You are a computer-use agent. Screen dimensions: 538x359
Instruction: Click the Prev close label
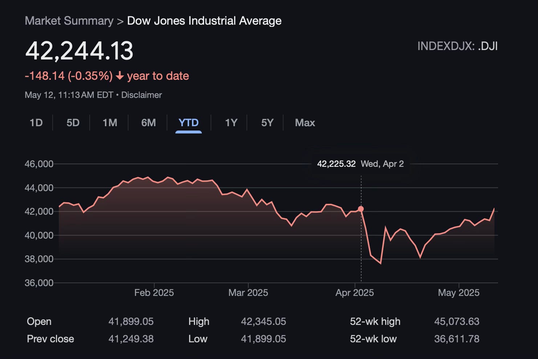(50, 339)
